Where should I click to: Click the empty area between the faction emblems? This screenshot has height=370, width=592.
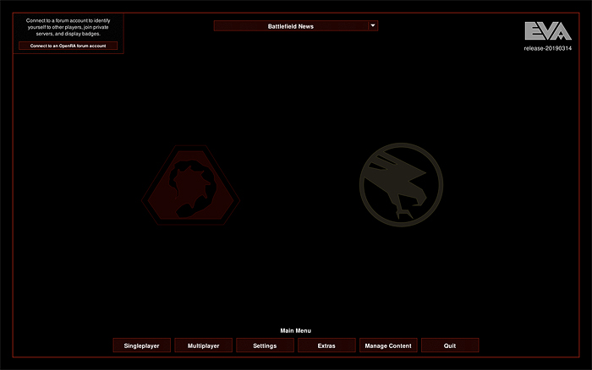296,184
